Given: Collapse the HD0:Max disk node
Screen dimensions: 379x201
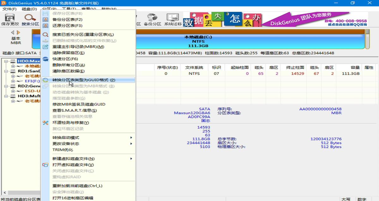Looking at the screenshot, I should (6, 61).
